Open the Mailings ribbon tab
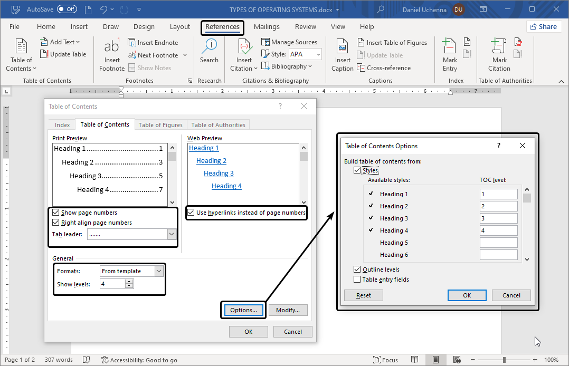Image resolution: width=569 pixels, height=366 pixels. click(x=267, y=27)
